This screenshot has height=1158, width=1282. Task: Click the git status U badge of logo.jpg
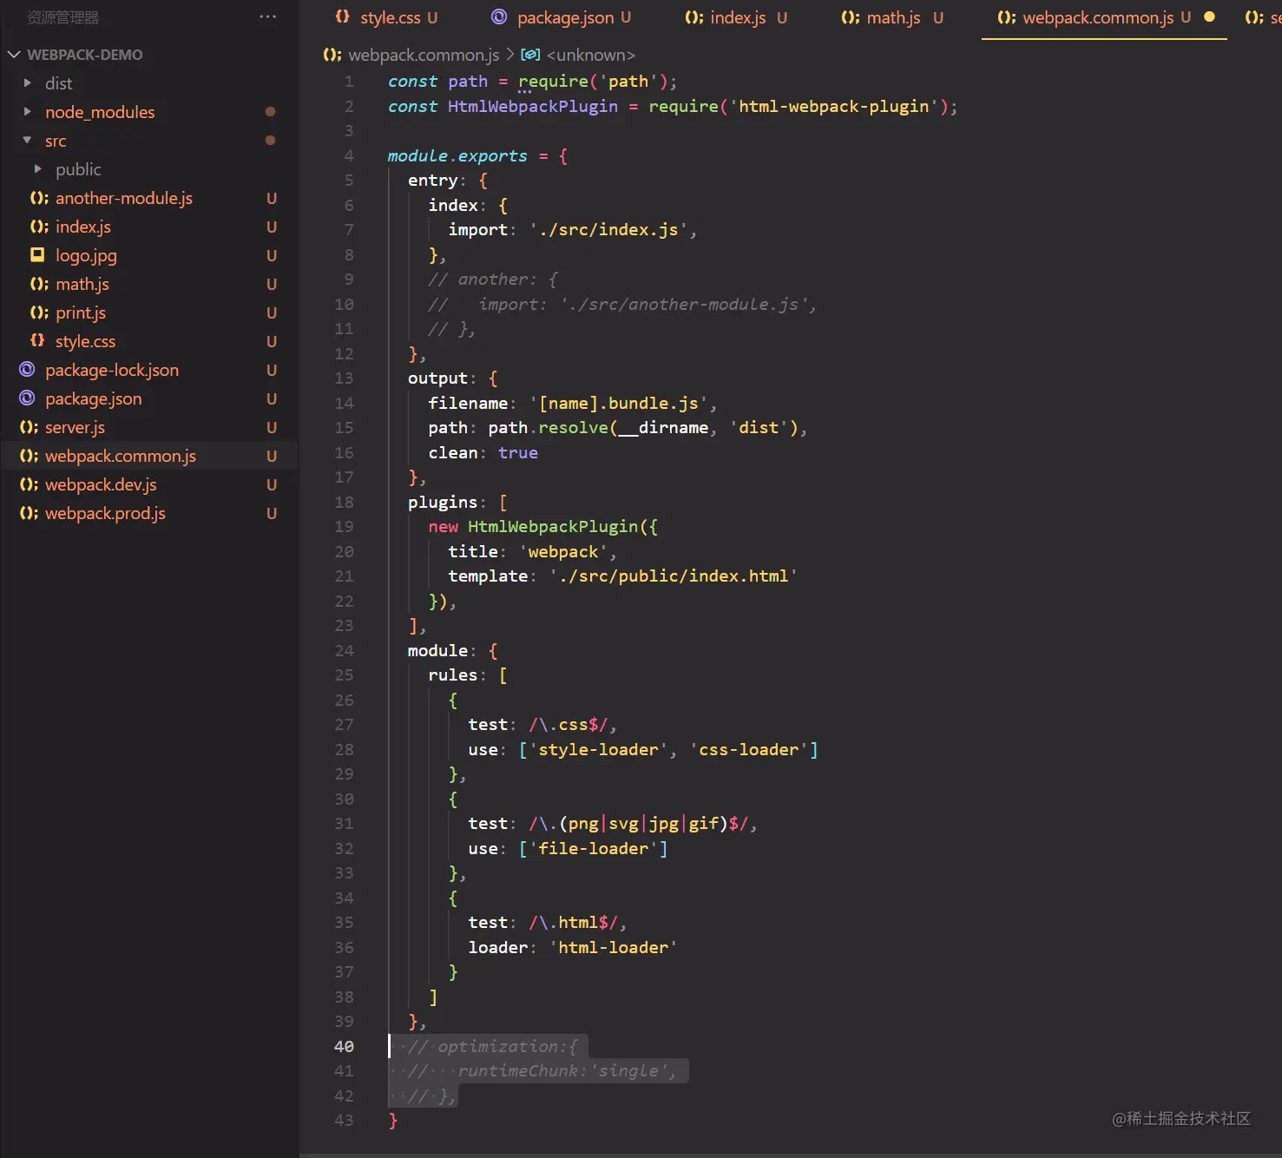tap(272, 255)
